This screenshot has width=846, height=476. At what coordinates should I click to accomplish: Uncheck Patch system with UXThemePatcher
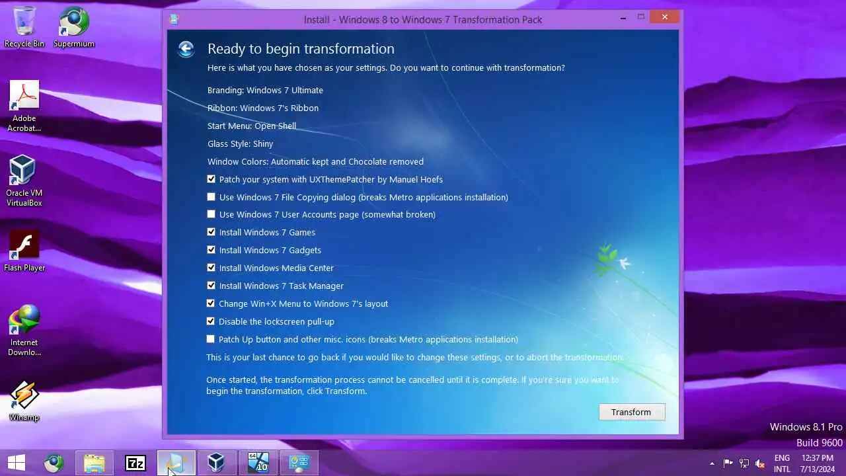(x=211, y=179)
